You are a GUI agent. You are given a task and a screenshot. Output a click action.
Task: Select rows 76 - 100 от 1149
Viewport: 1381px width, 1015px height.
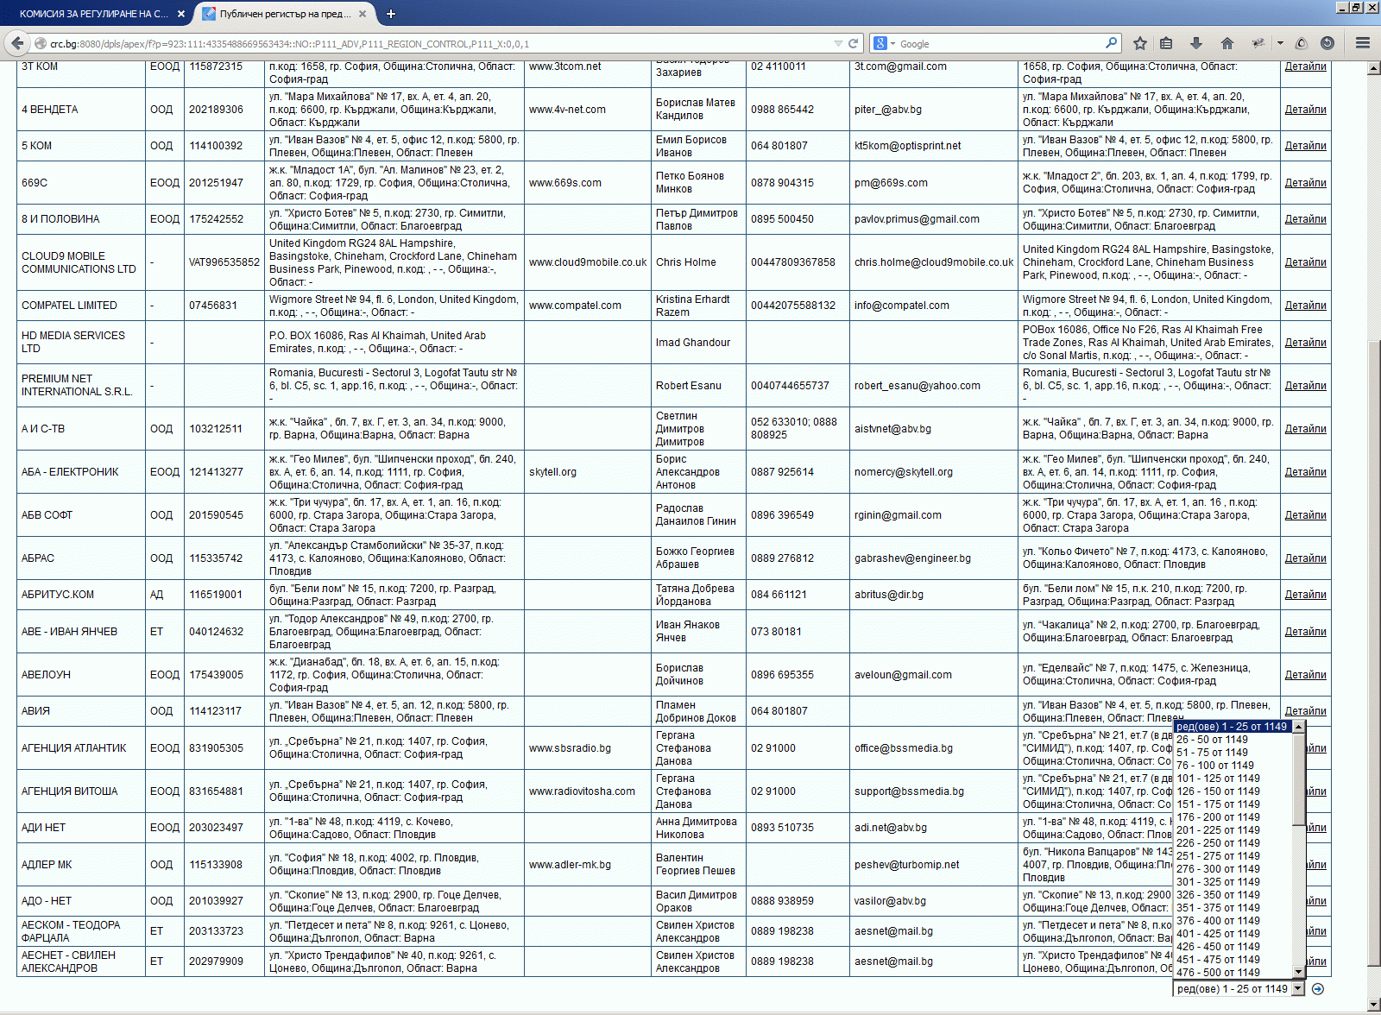point(1214,766)
